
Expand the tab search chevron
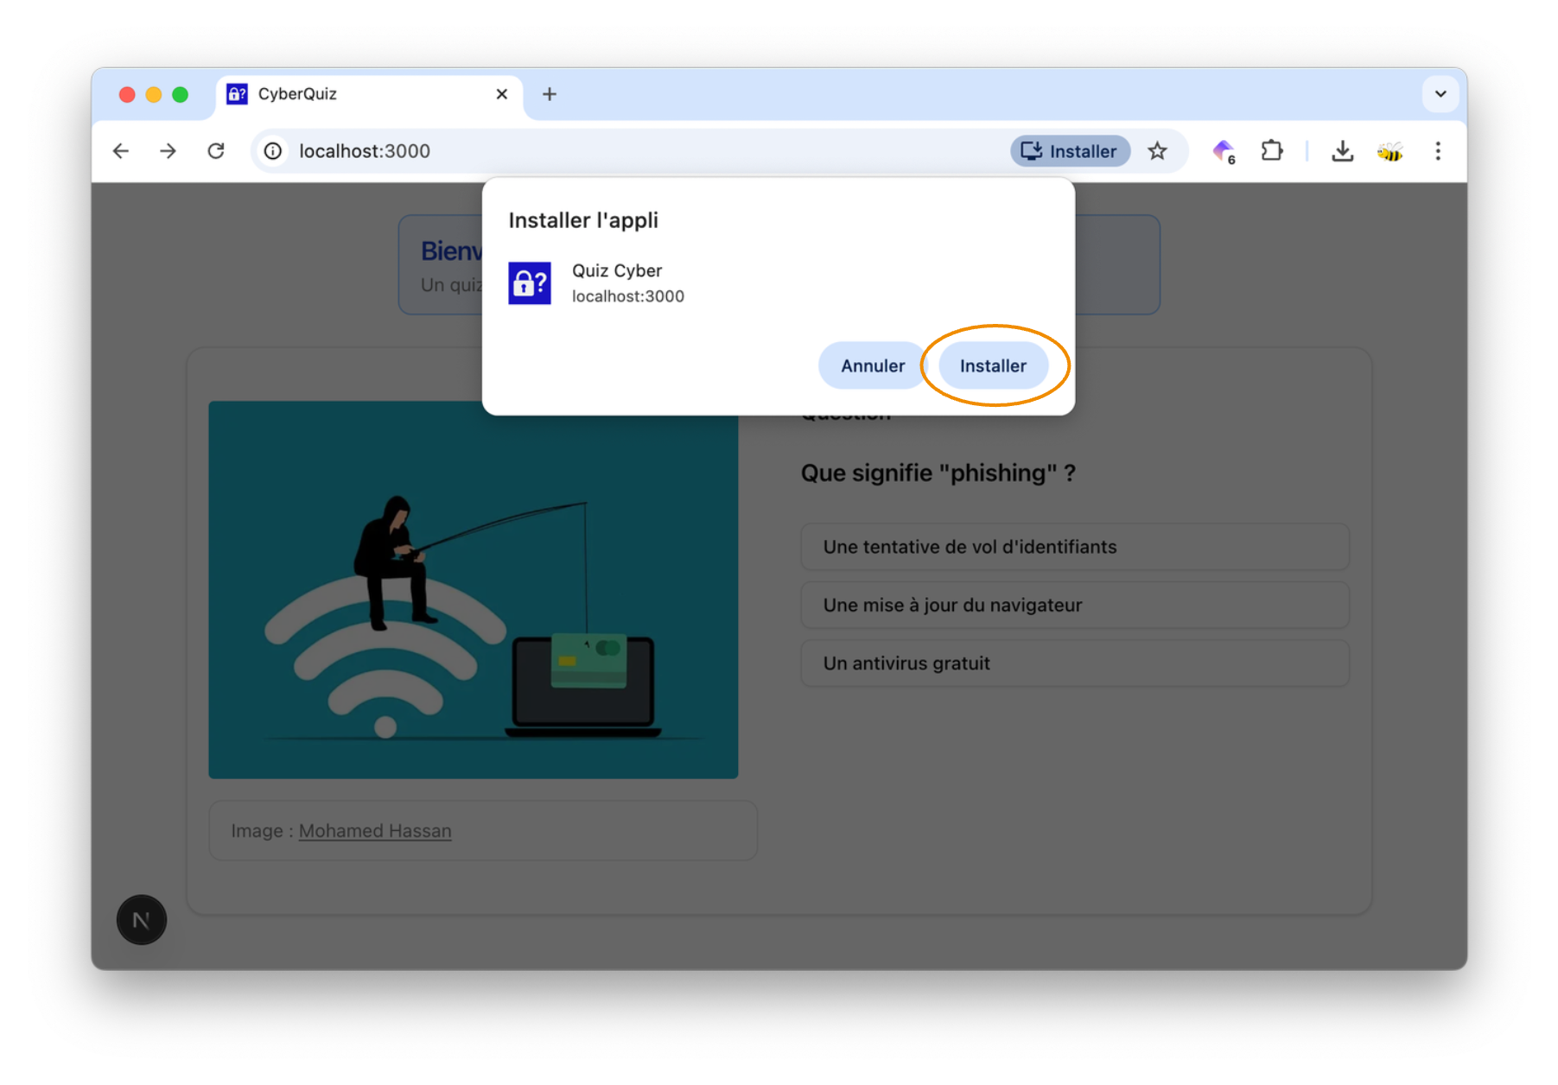point(1440,94)
